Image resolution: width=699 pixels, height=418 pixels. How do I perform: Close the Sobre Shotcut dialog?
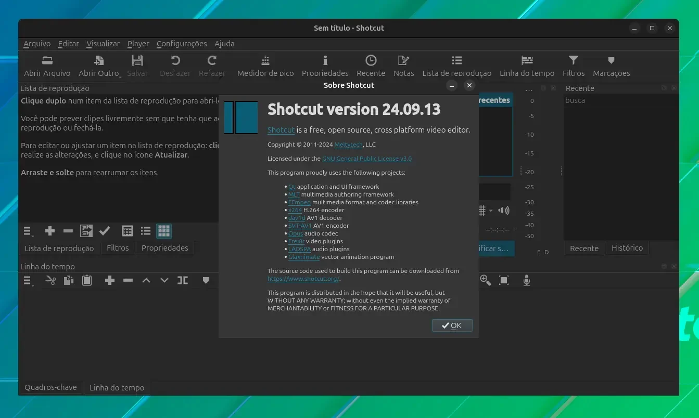[469, 85]
